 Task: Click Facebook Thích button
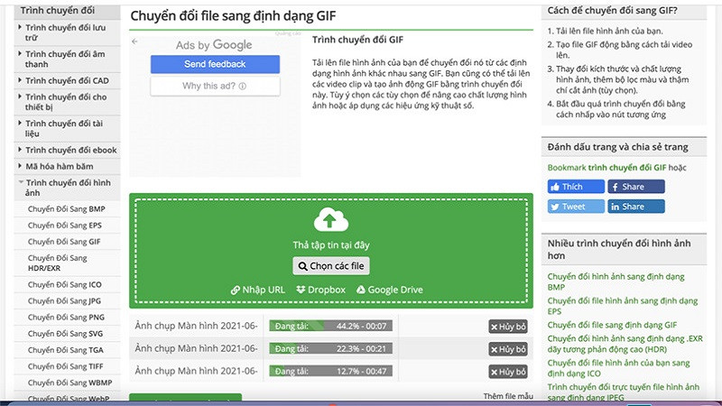(576, 187)
